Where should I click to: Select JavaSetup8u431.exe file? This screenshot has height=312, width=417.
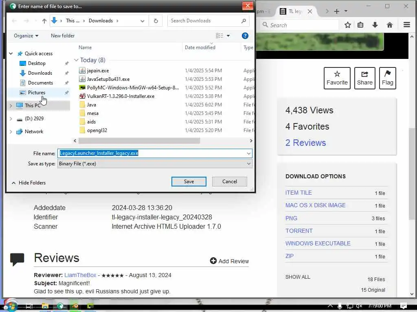click(x=108, y=79)
